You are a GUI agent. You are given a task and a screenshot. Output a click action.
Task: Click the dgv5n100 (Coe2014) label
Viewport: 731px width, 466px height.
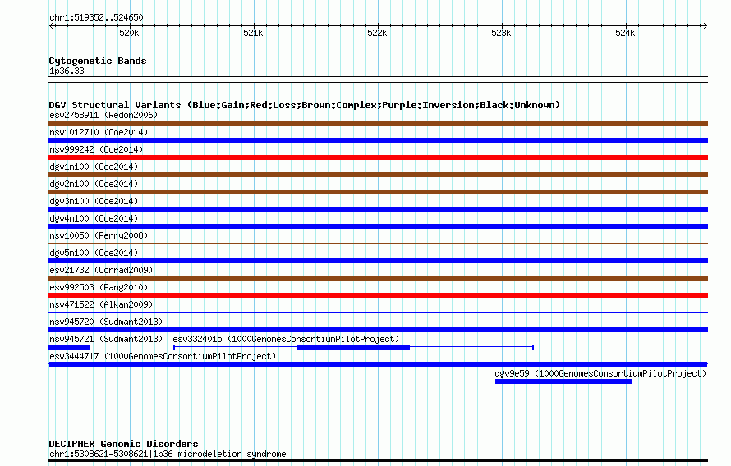[94, 253]
